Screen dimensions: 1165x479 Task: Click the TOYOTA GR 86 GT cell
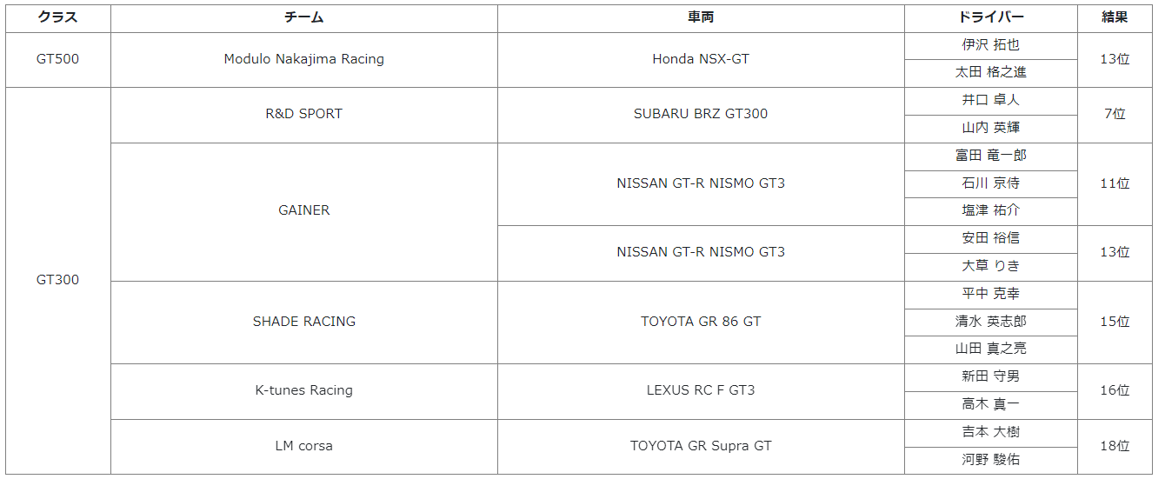click(x=700, y=322)
